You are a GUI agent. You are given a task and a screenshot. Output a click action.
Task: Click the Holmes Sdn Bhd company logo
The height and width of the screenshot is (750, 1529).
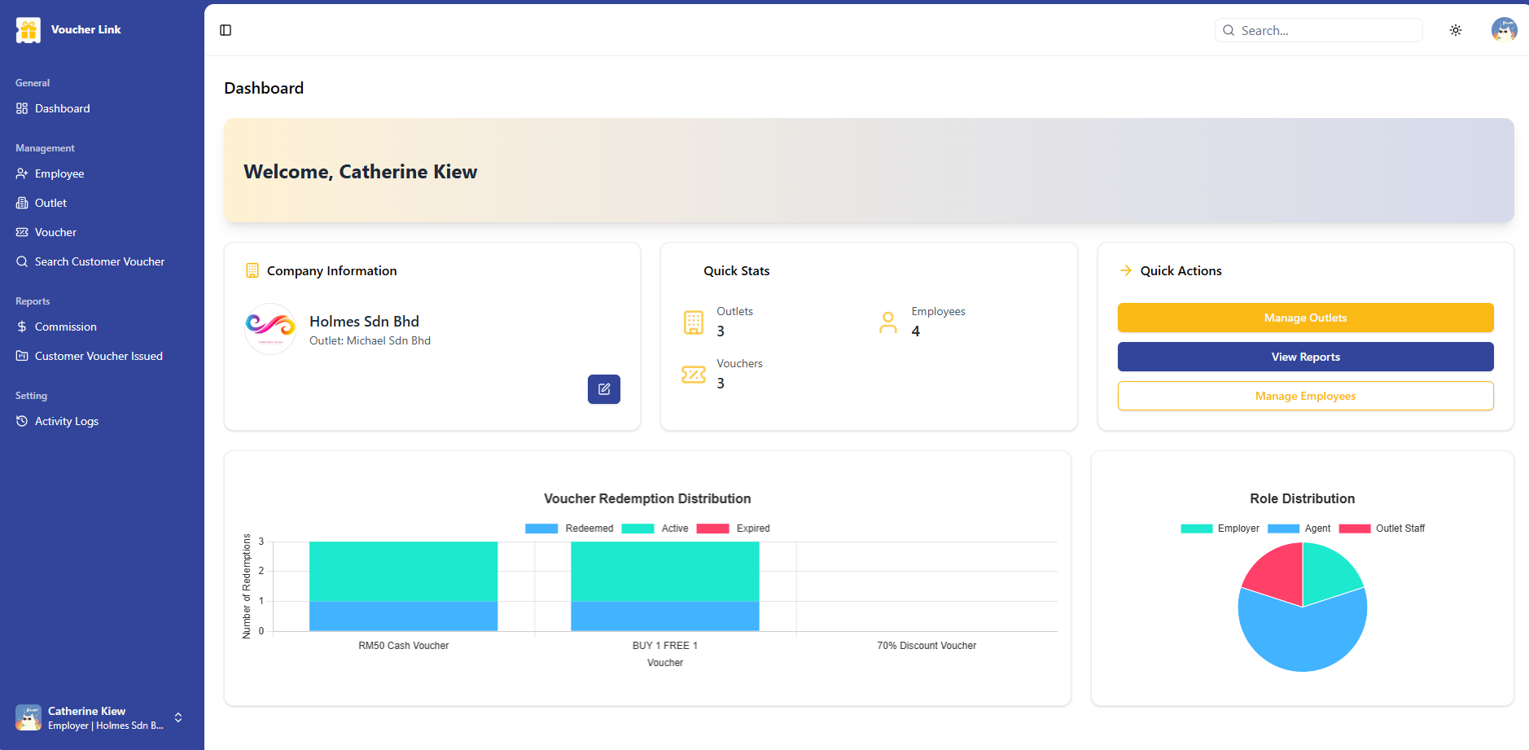(270, 329)
